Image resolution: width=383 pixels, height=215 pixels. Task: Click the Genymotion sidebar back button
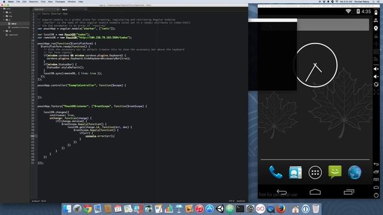(376, 164)
